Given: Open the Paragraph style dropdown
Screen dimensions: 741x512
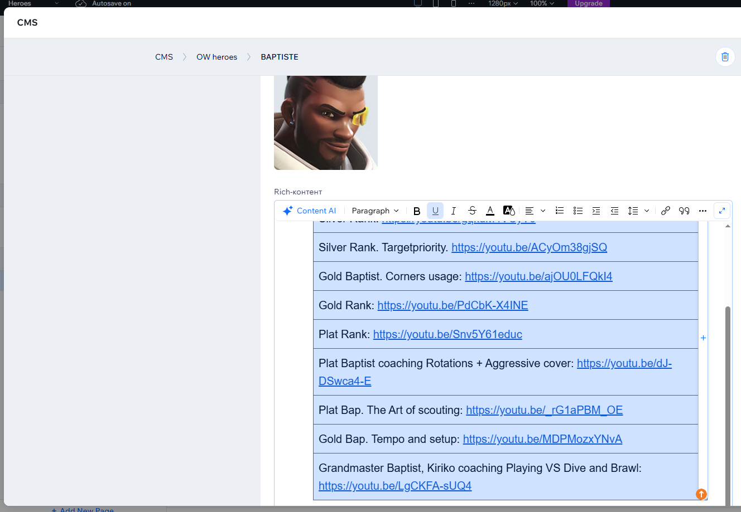Looking at the screenshot, I should (376, 211).
